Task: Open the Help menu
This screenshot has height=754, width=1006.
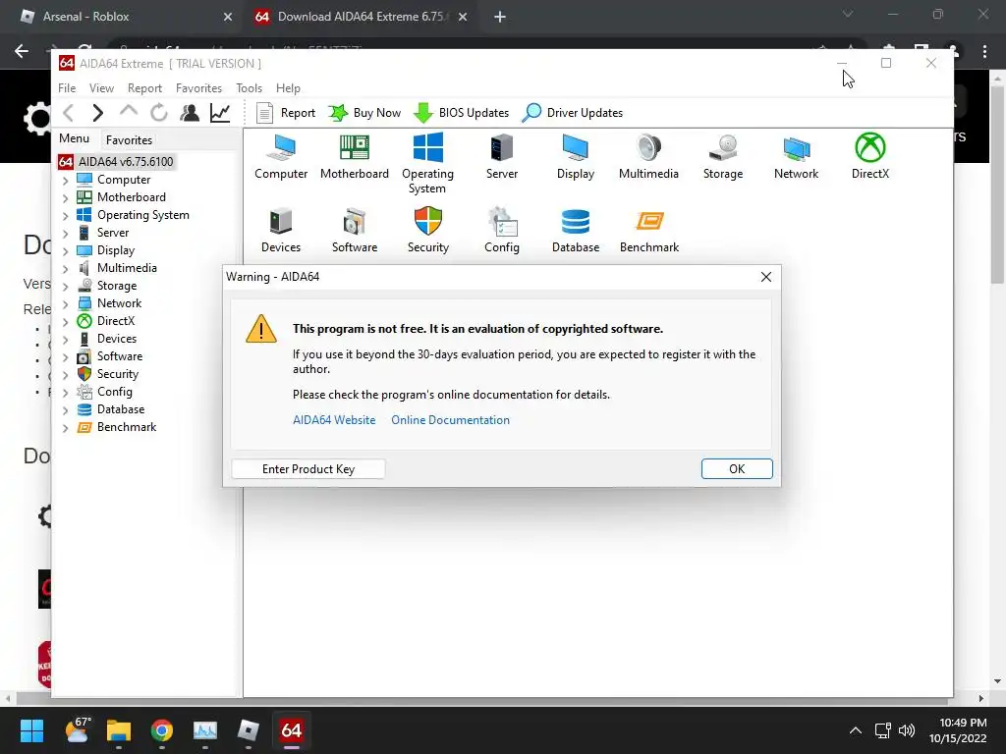Action: (288, 87)
